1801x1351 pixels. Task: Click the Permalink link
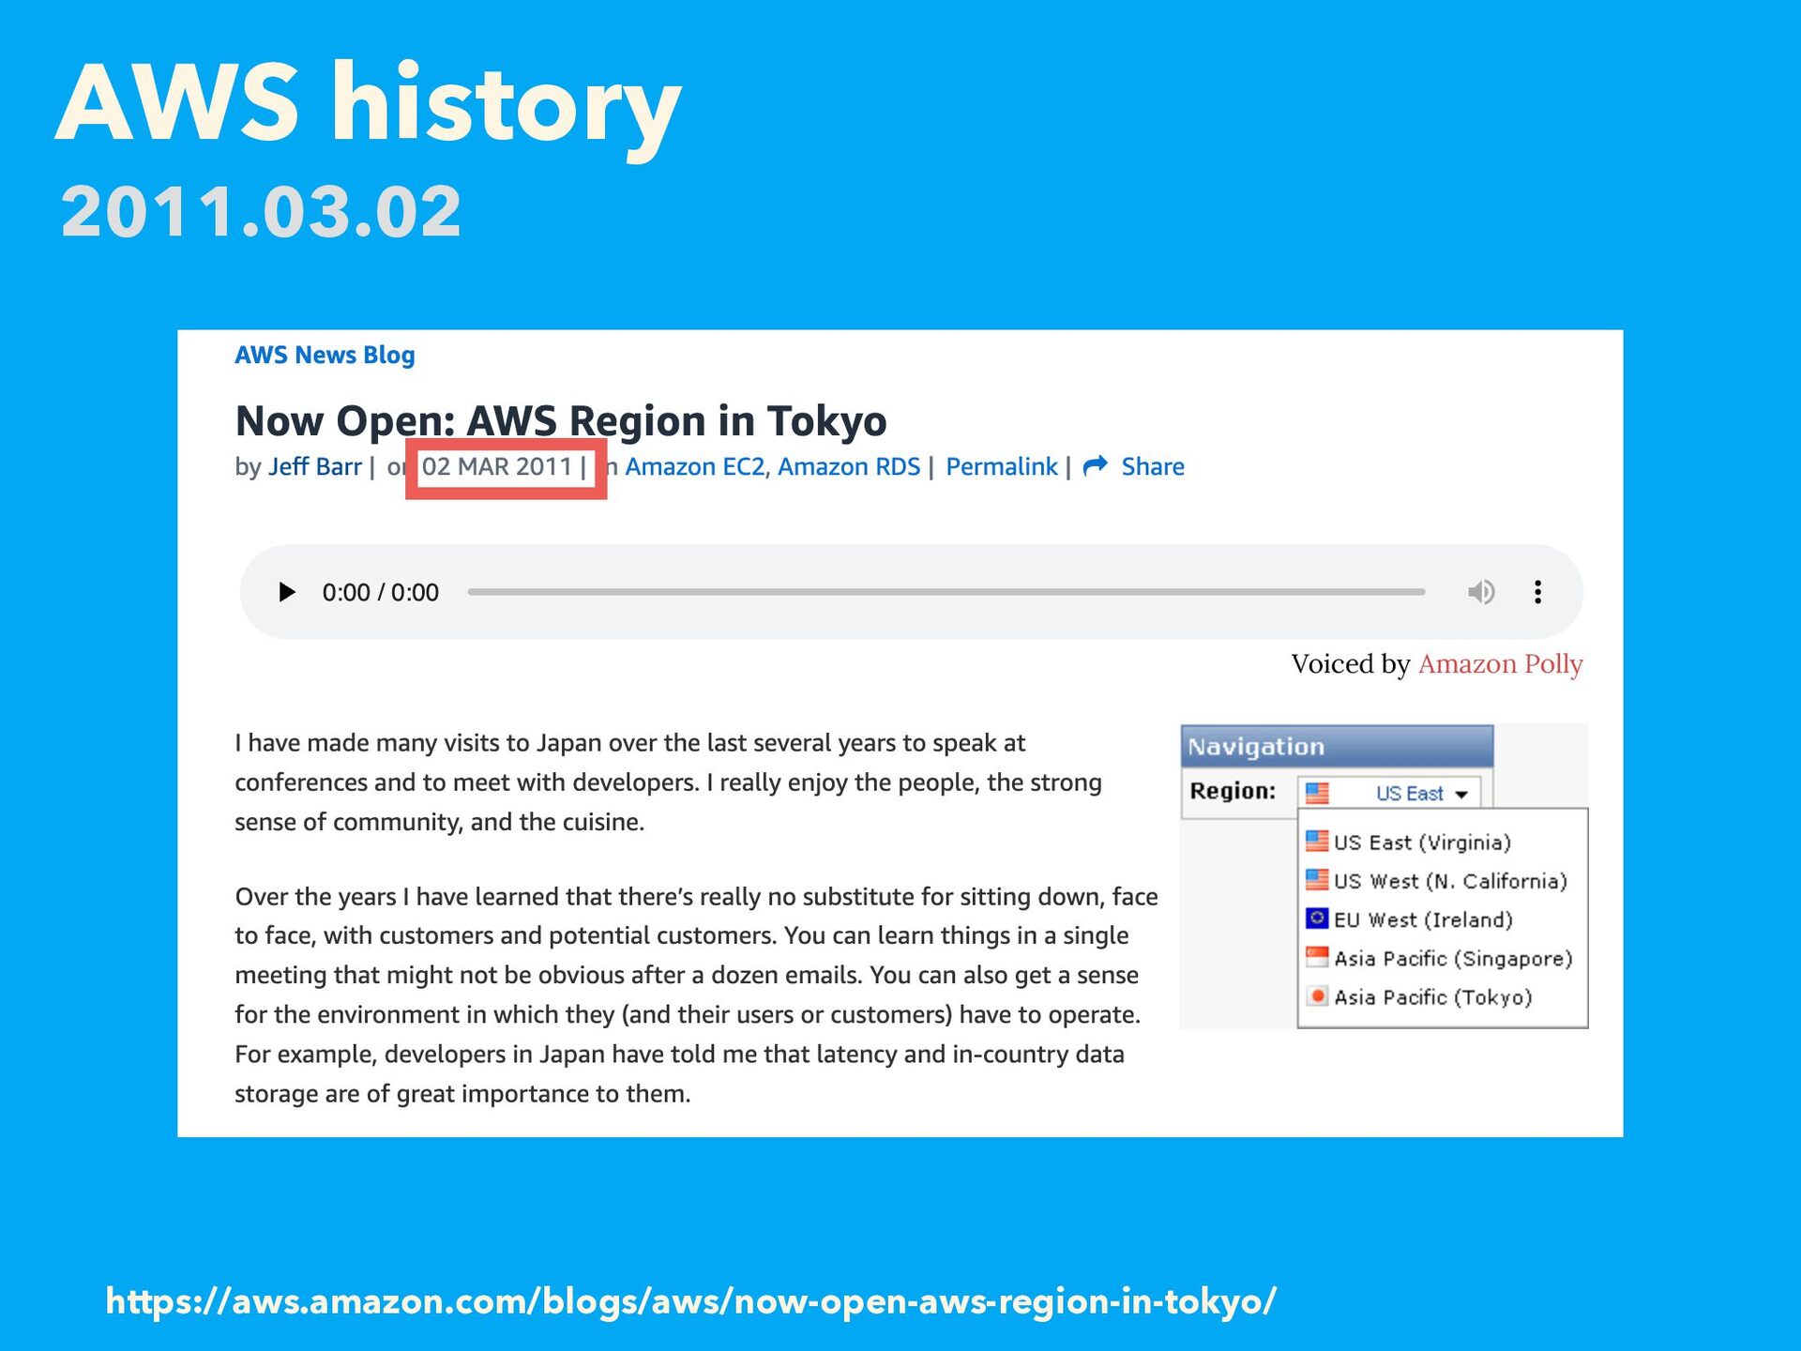tap(1001, 466)
